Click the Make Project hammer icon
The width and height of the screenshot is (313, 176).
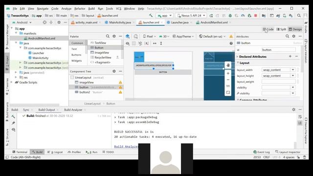pos(151,15)
